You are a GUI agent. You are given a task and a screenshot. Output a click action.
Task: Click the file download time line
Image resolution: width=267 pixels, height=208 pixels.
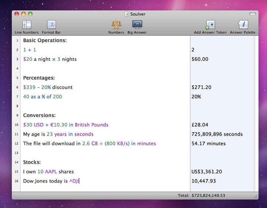click(90, 144)
